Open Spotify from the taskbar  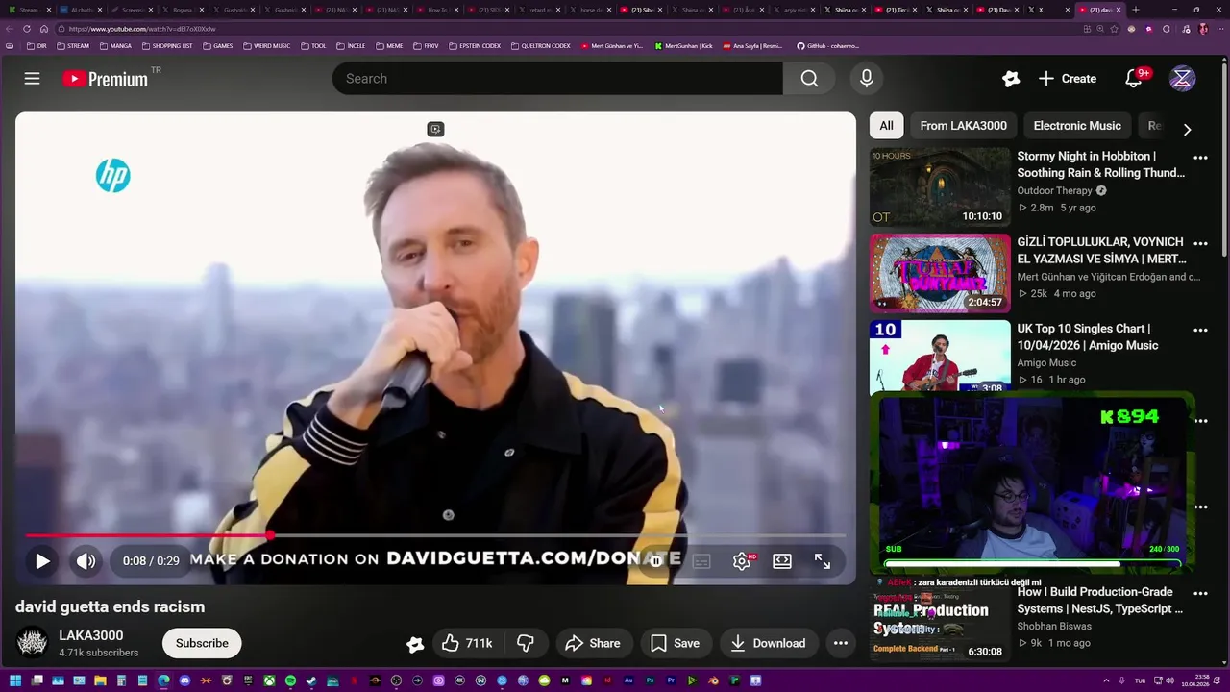(x=290, y=680)
